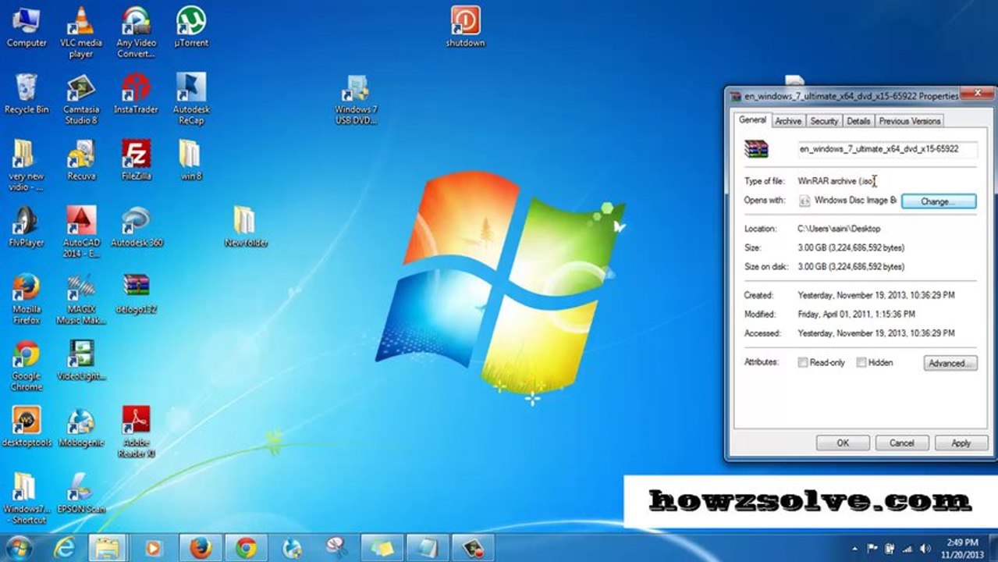Select 'very new vidio' folder icon

(x=27, y=165)
